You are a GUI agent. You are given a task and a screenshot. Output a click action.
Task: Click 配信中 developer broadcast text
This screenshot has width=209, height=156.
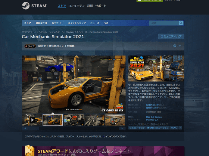[56, 46]
